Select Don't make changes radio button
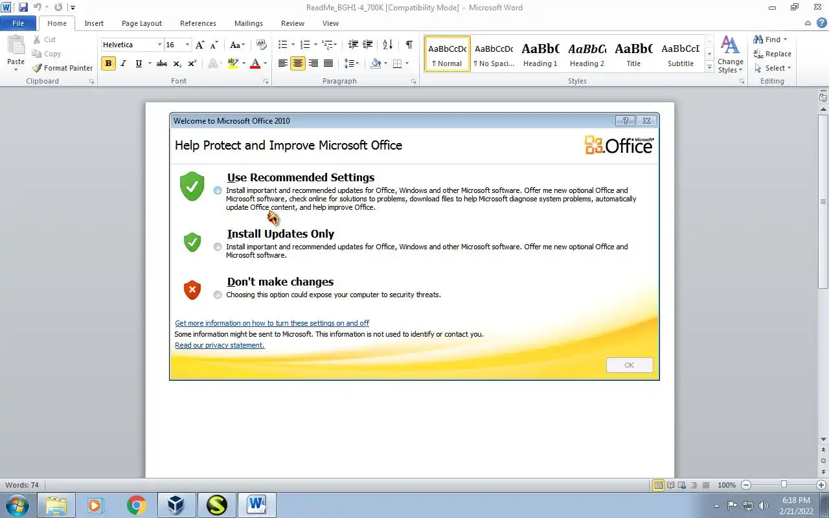This screenshot has width=829, height=518. pos(218,295)
